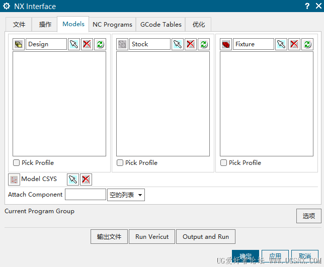Select the Models tab
The image size is (324, 267).
click(x=73, y=24)
